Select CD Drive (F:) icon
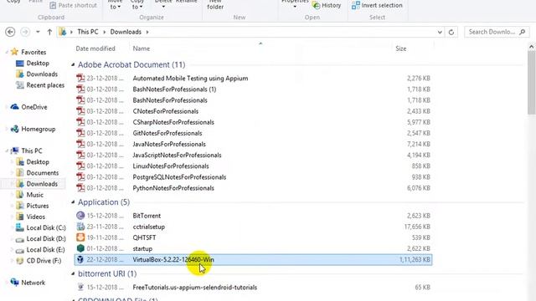Image resolution: width=536 pixels, height=301 pixels. coord(20,261)
